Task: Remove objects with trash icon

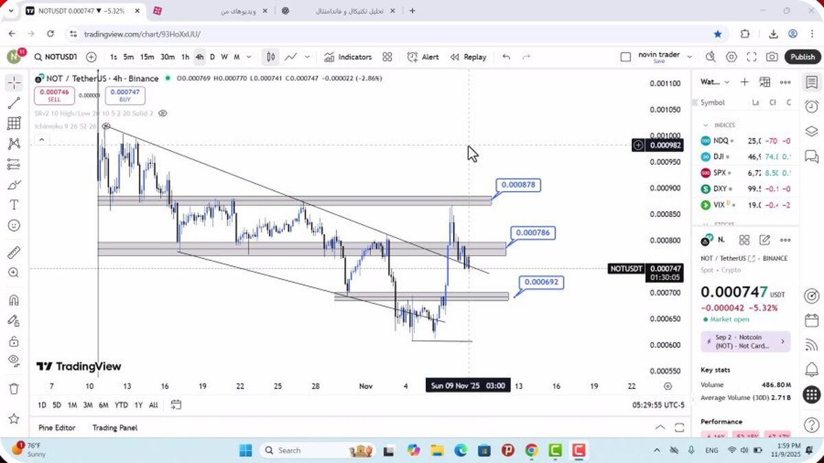Action: (x=14, y=389)
